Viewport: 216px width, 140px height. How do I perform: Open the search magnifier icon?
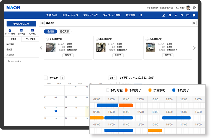point(182,15)
